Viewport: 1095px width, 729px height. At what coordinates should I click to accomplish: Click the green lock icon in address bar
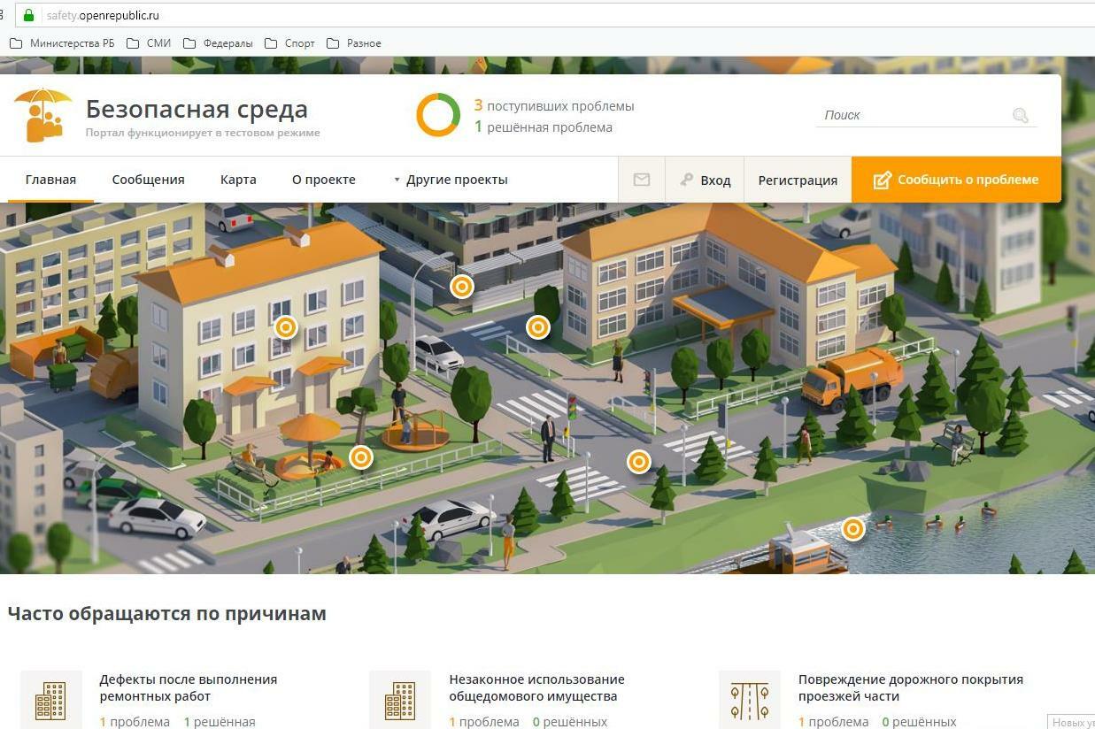point(28,15)
